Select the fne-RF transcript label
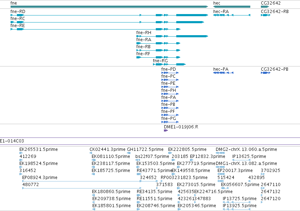The width and height of the screenshot is (300, 211). 143,54
